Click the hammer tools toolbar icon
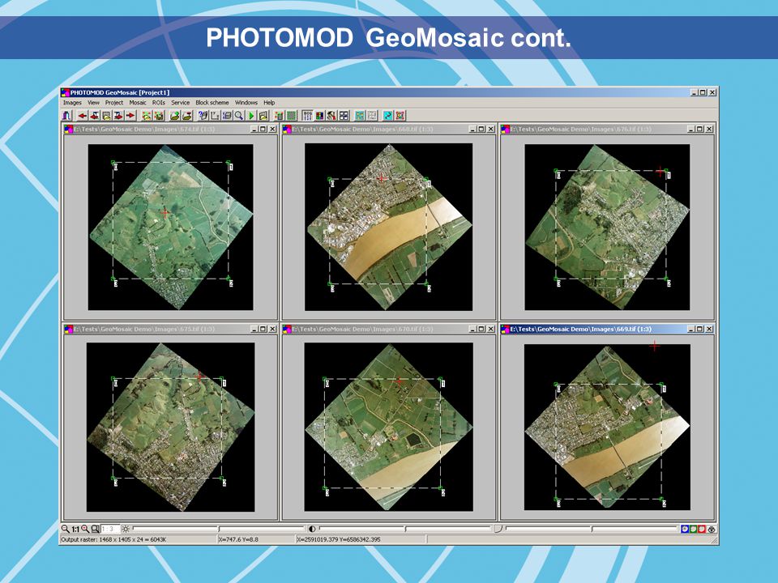778x583 pixels. click(x=331, y=116)
